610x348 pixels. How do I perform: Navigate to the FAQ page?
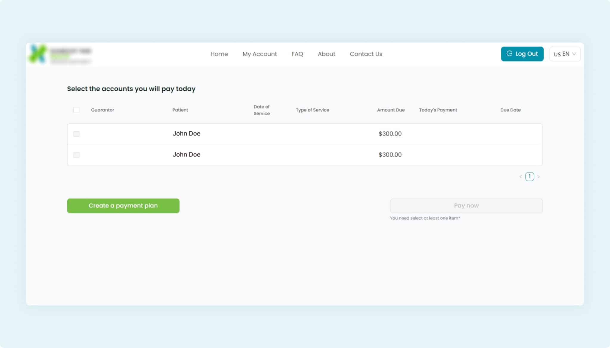point(297,53)
